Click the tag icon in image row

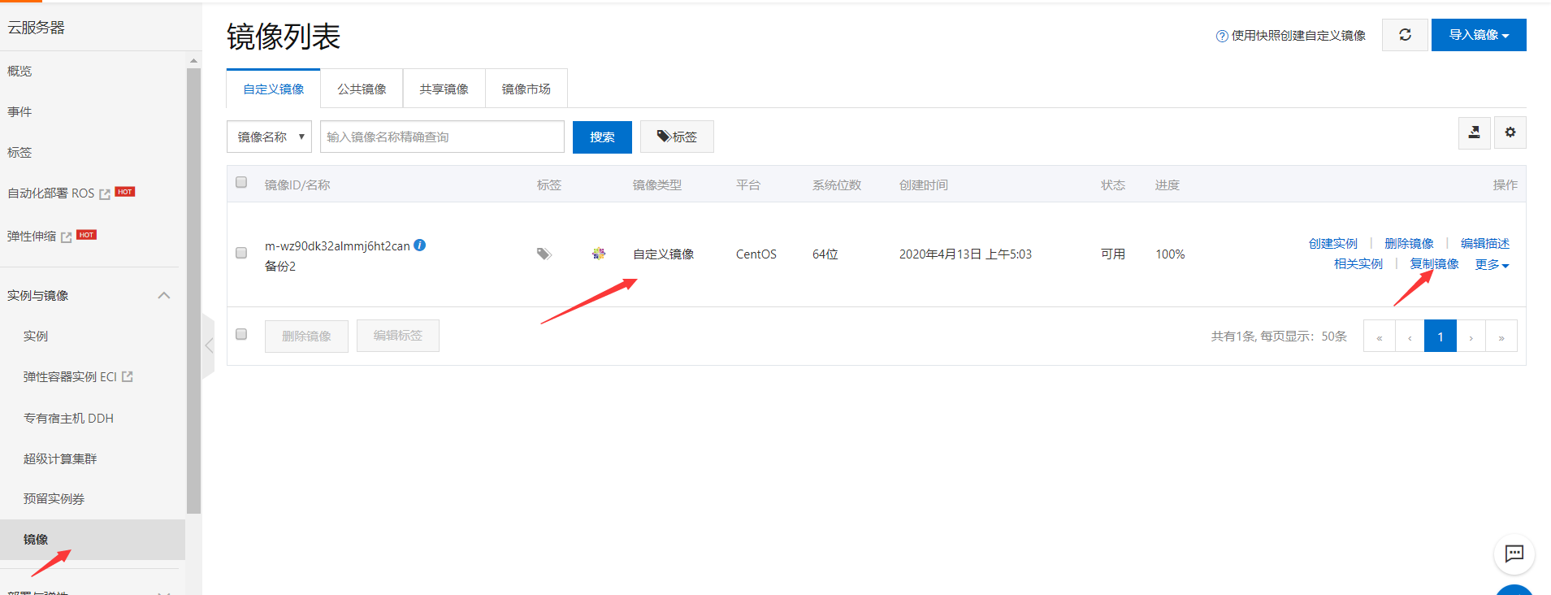coord(544,254)
